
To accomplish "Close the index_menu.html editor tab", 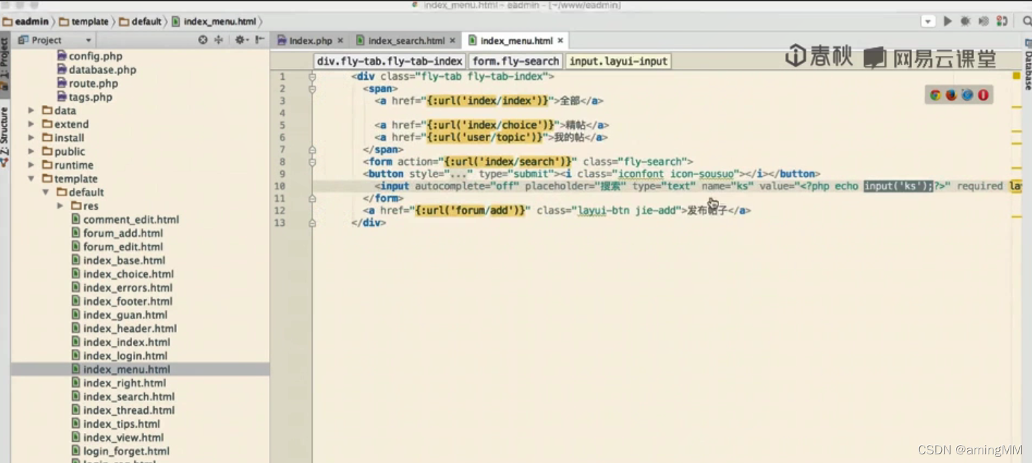I will coord(560,41).
